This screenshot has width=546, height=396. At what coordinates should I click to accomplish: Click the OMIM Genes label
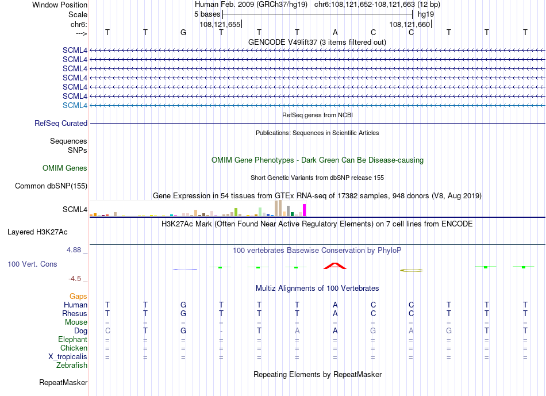coord(65,168)
